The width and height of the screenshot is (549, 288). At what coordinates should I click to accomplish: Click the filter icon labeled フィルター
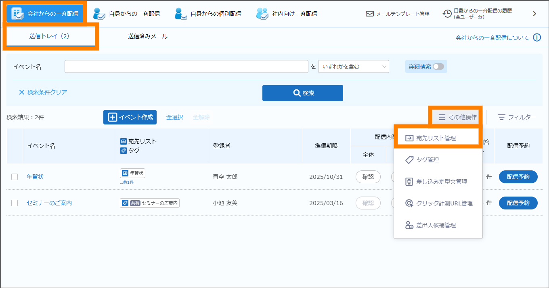[501, 117]
